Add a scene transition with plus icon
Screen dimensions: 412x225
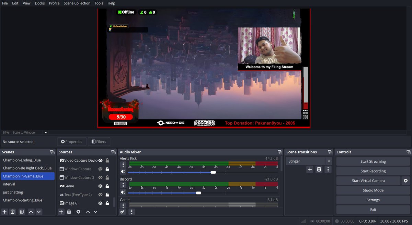click(x=310, y=169)
